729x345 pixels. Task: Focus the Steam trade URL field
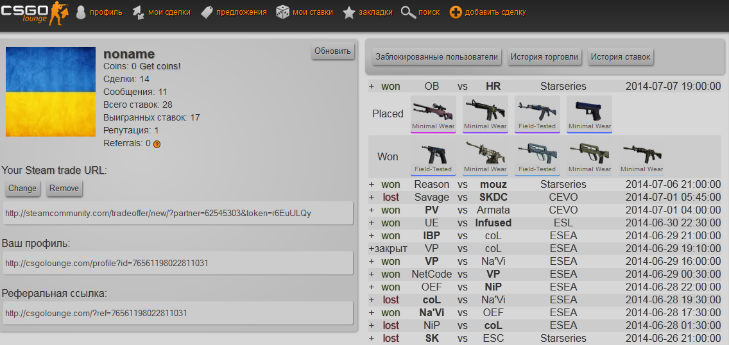[x=178, y=213]
